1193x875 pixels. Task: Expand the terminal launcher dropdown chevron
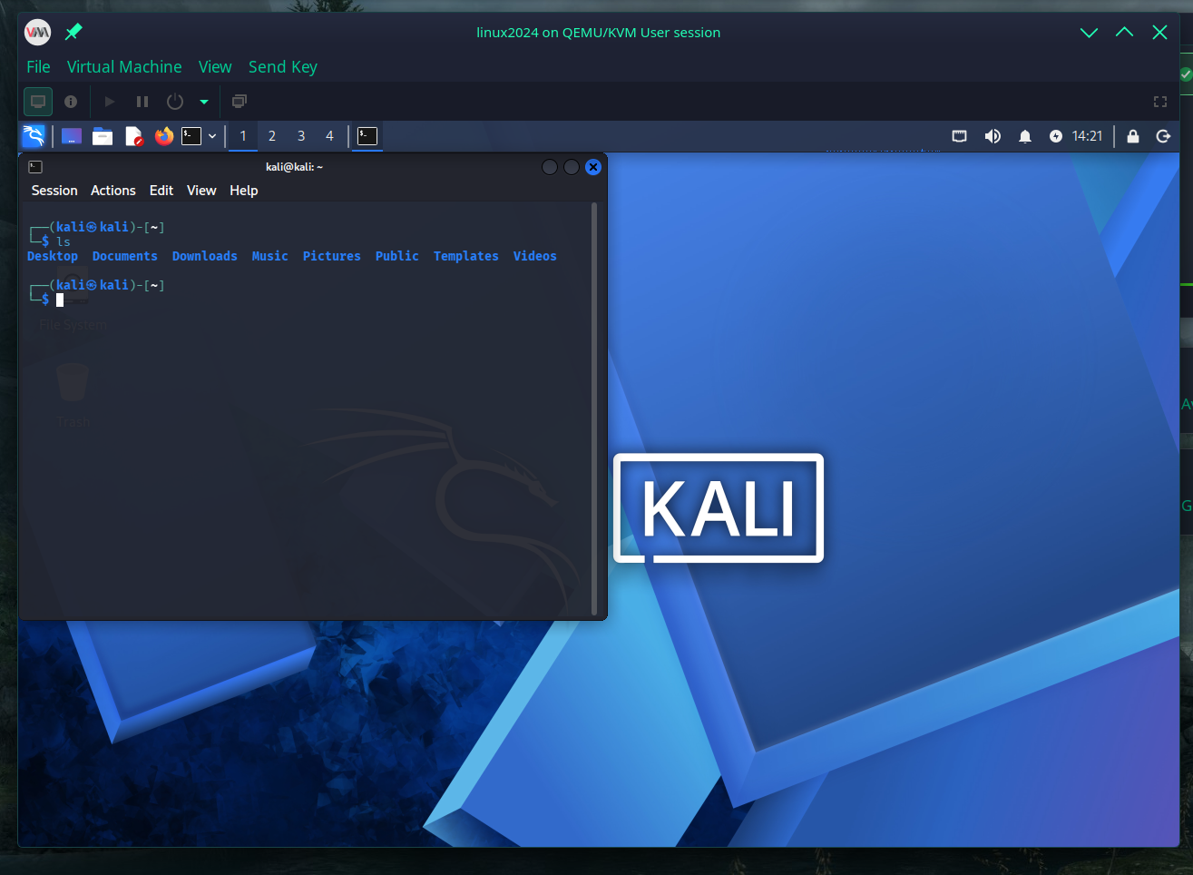point(212,136)
